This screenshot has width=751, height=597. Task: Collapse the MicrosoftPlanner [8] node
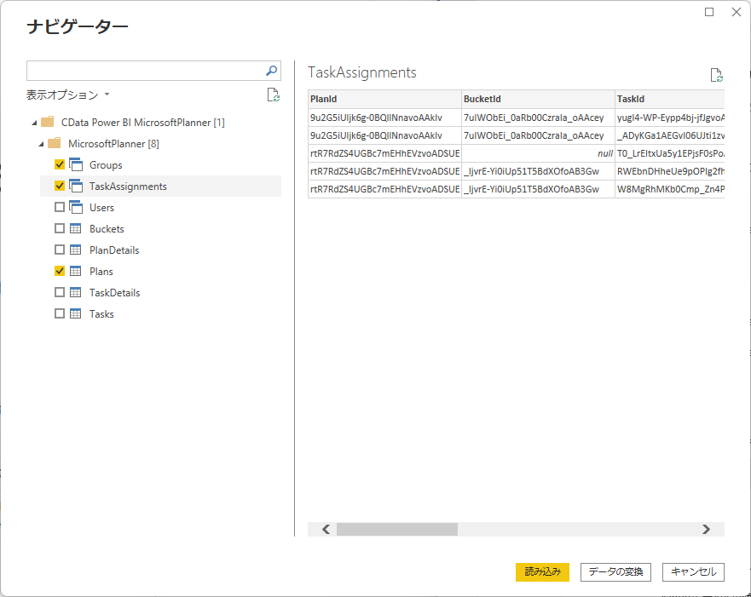tap(41, 144)
